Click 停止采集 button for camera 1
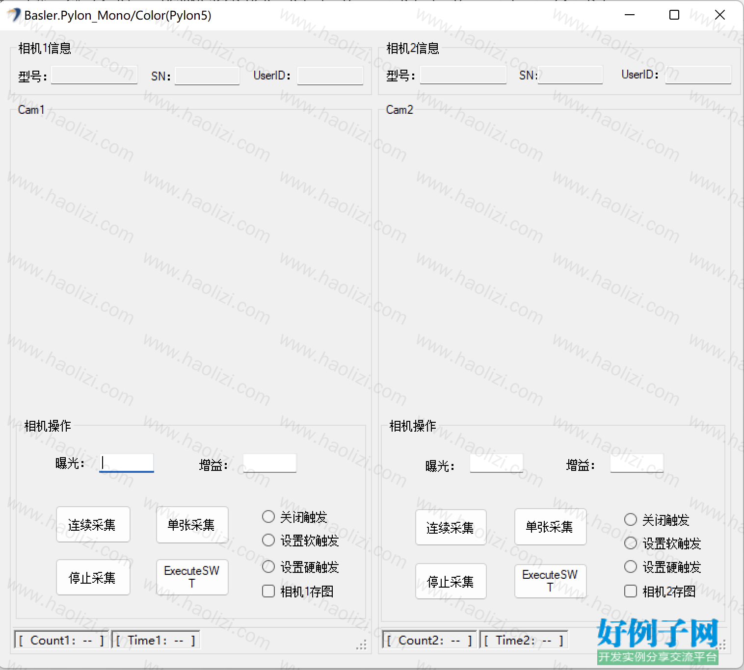 93,577
